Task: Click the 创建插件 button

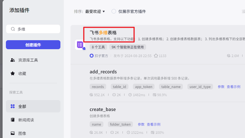Action: [x=33, y=45]
